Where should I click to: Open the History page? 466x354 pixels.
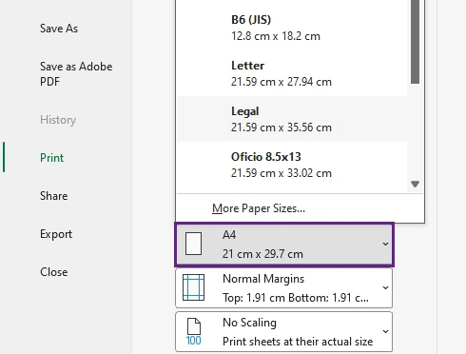pos(58,120)
